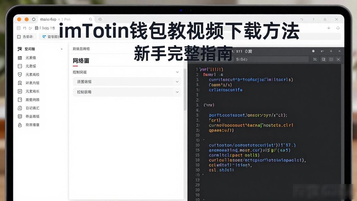Click the refresh icon next to the plus icon
The image size is (357, 201).
338,28
